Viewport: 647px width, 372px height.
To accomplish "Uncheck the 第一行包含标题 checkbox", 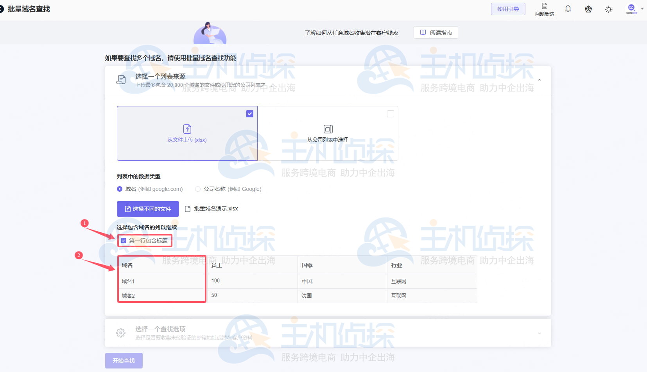I will (x=124, y=241).
